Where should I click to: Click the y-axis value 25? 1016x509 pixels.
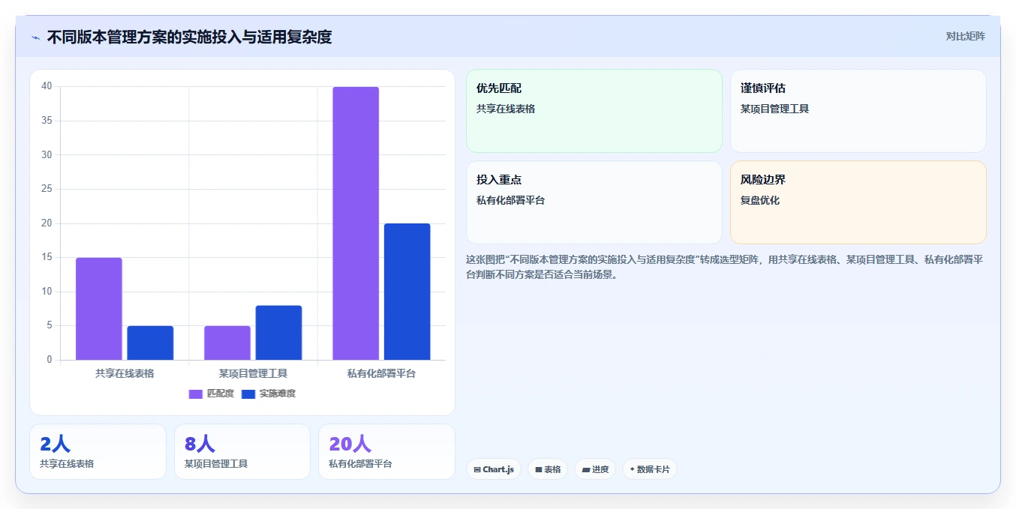[47, 189]
